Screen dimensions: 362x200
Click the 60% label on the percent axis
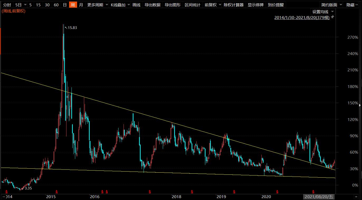point(354,152)
